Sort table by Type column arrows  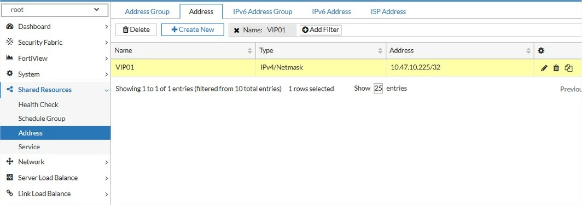pos(380,51)
